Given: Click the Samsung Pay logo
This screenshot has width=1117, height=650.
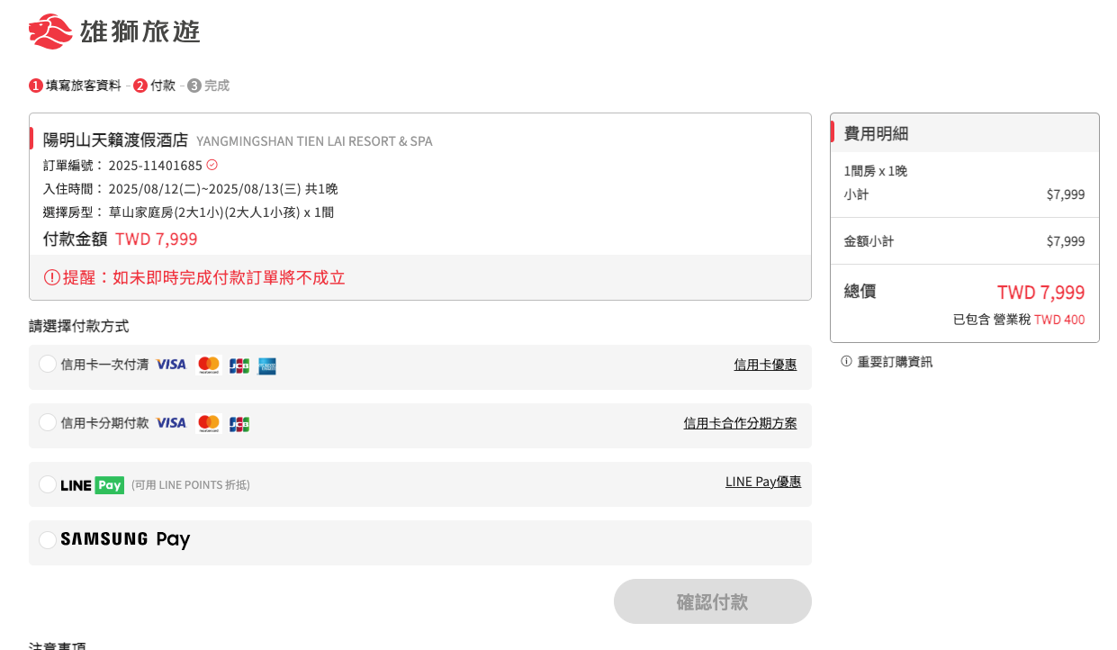Looking at the screenshot, I should (125, 540).
